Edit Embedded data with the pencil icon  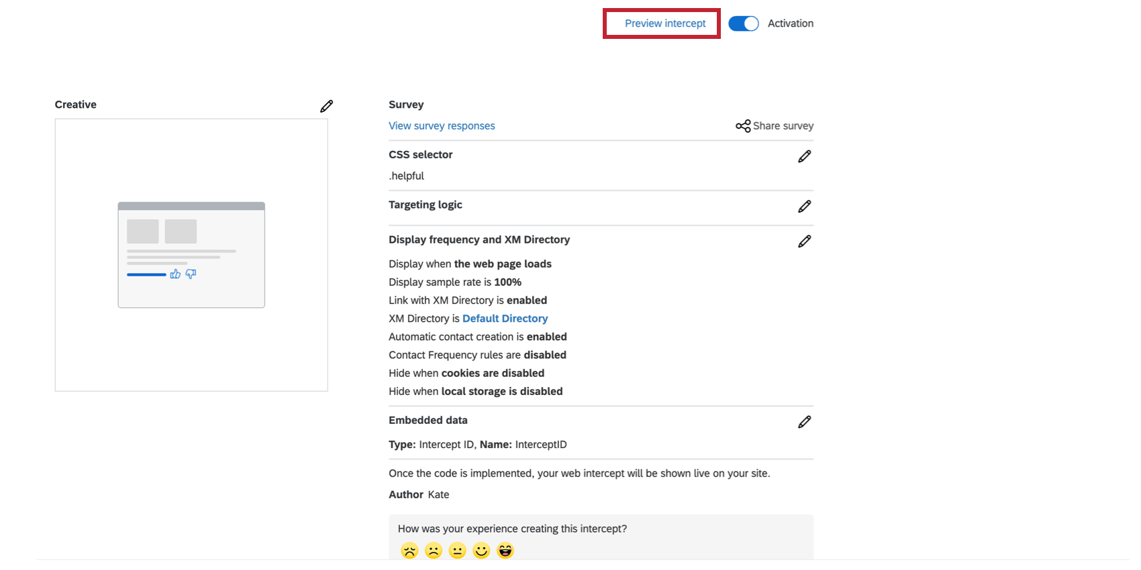pos(804,421)
